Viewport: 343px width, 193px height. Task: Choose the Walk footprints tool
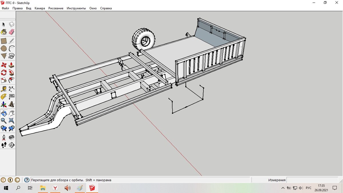4,145
